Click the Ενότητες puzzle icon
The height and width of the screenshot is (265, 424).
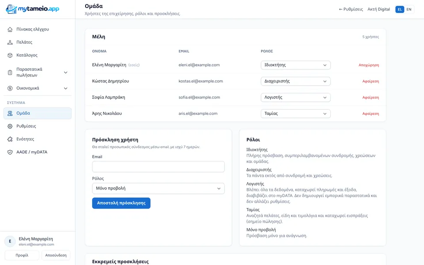10,139
